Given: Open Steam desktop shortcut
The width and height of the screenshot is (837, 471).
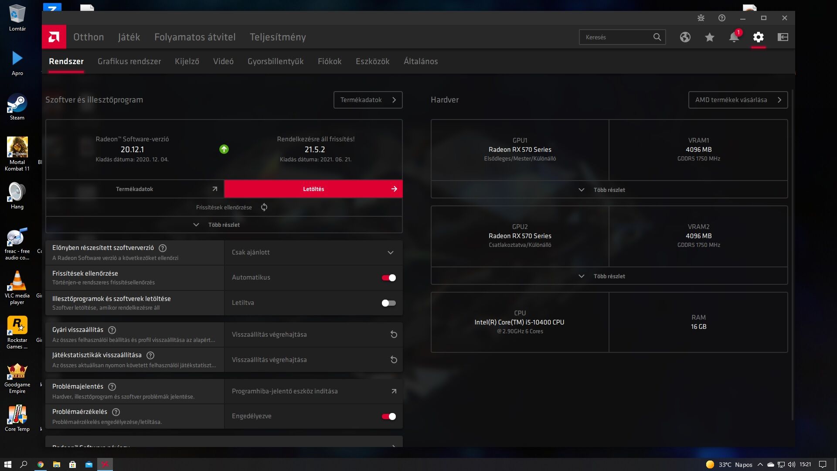Looking at the screenshot, I should 17,107.
